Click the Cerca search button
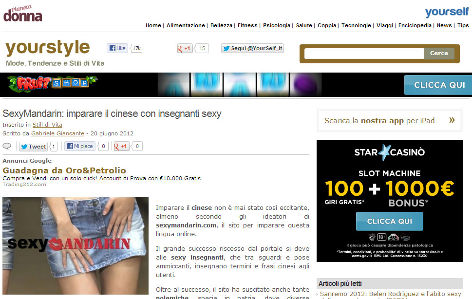 [439, 53]
